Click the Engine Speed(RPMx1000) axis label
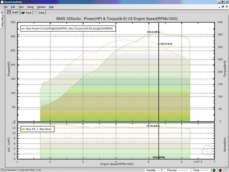This screenshot has width=229, height=172. [117, 164]
